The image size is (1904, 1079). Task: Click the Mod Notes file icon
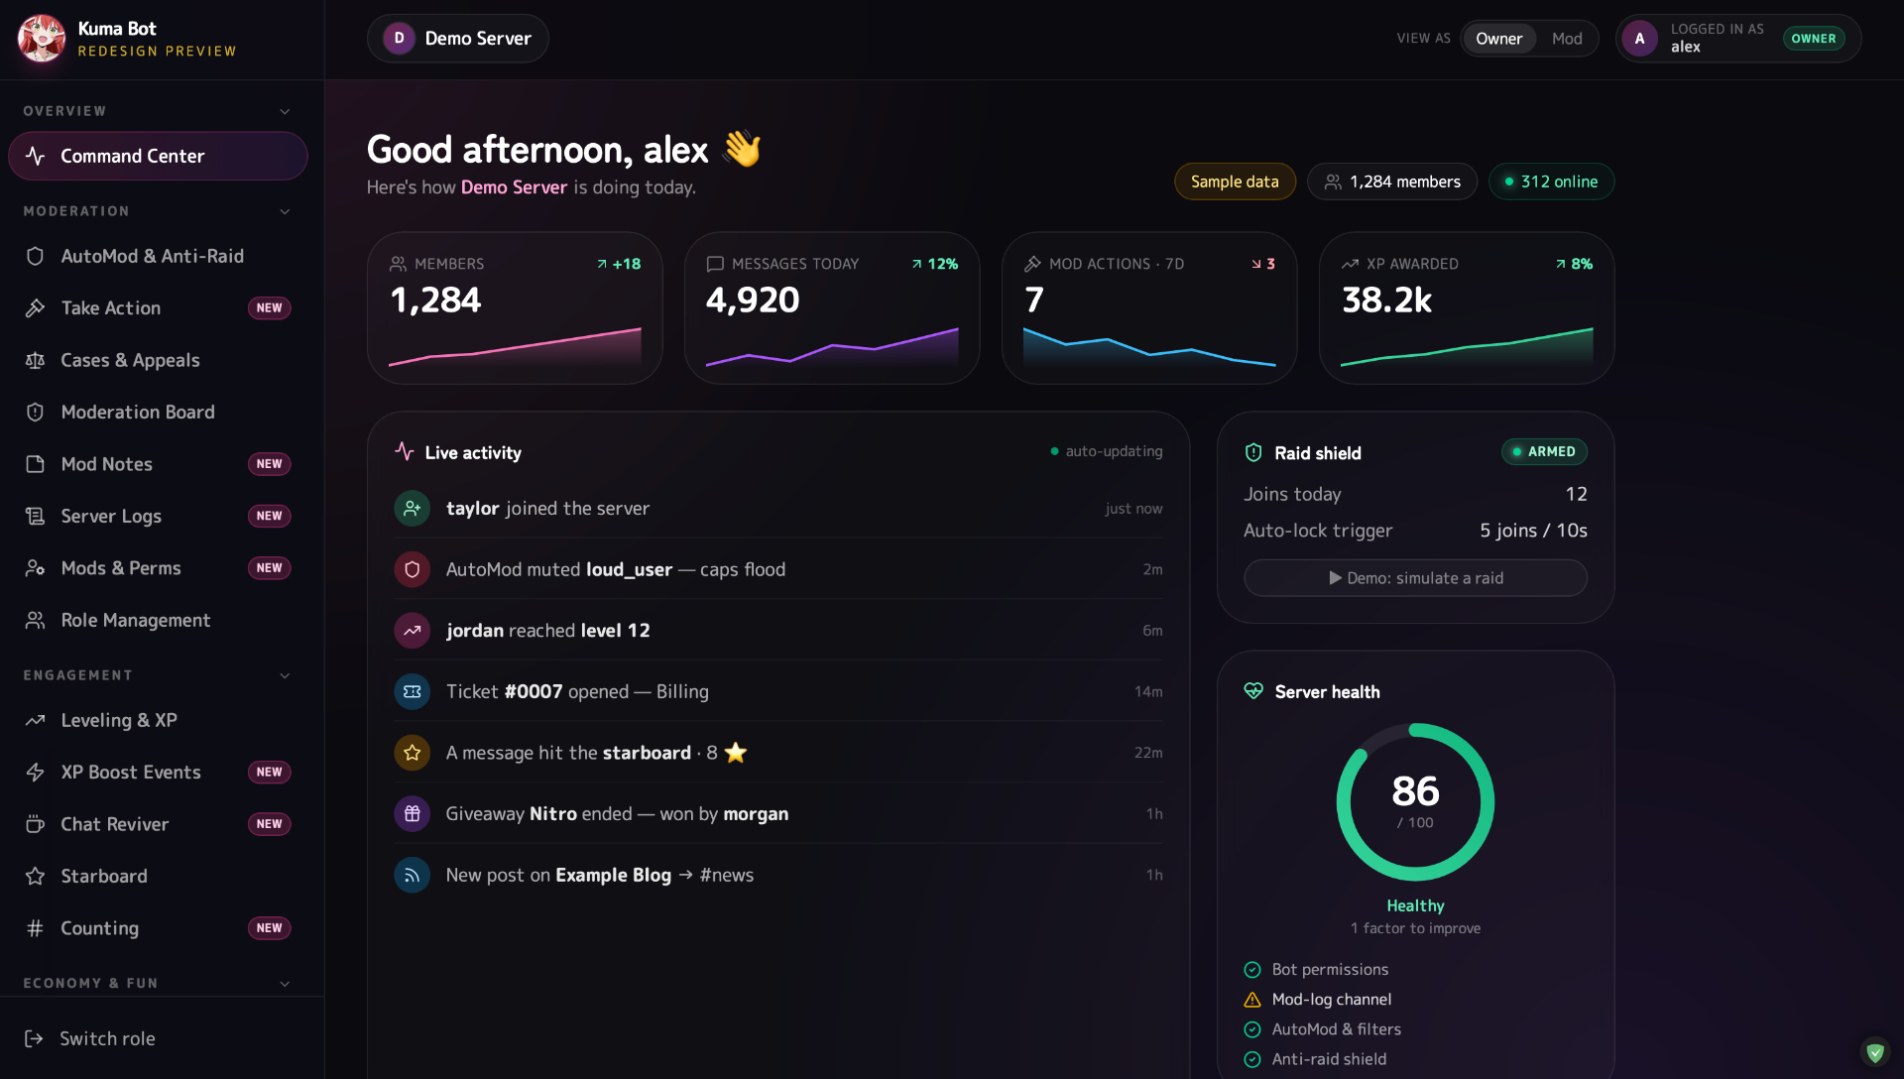[35, 464]
